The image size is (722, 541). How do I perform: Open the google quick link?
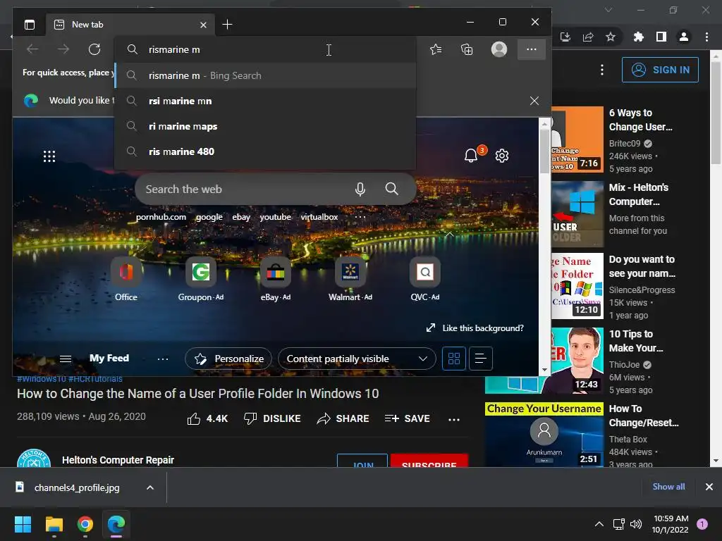(x=209, y=217)
